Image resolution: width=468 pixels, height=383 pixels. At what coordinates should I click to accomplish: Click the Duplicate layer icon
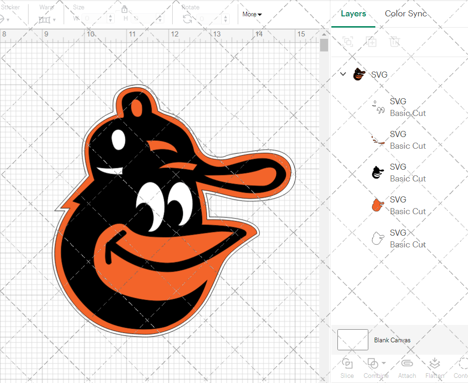coord(372,42)
